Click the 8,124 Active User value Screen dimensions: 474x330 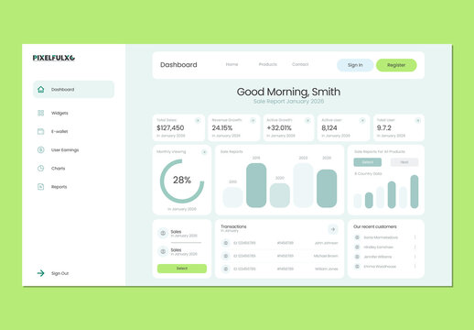(x=329, y=127)
